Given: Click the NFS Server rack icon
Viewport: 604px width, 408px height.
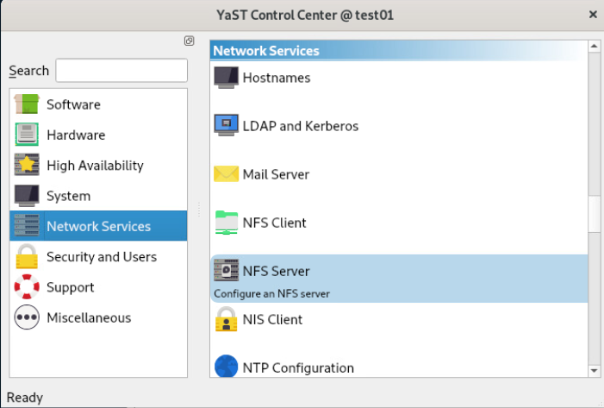Looking at the screenshot, I should (x=226, y=270).
